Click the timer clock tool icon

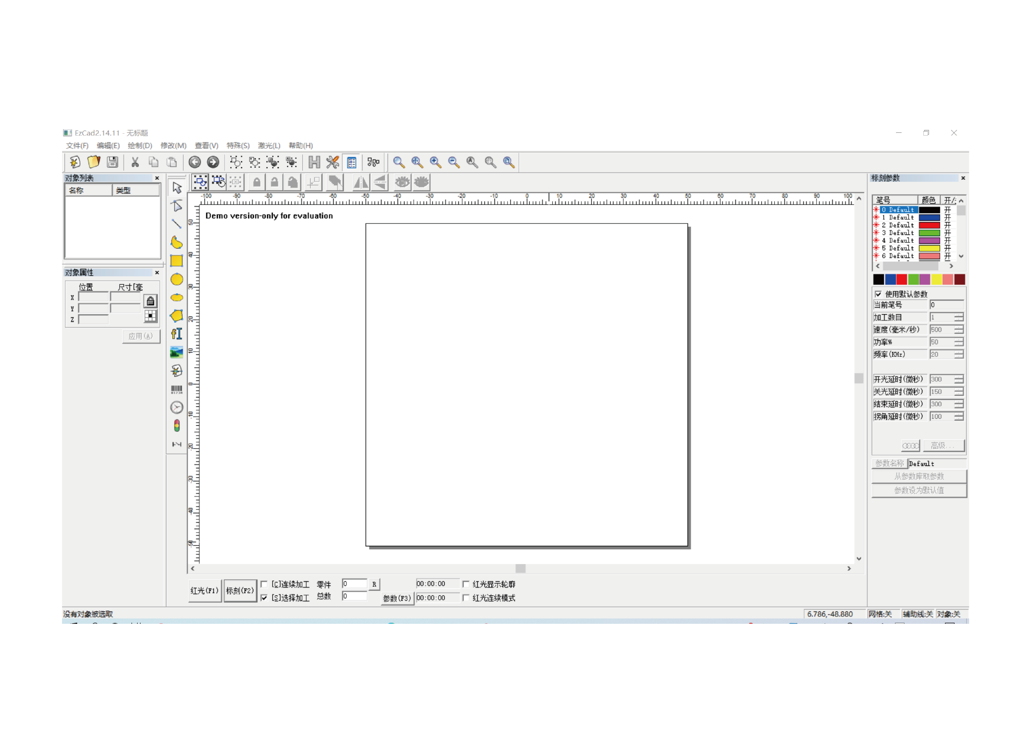(176, 408)
